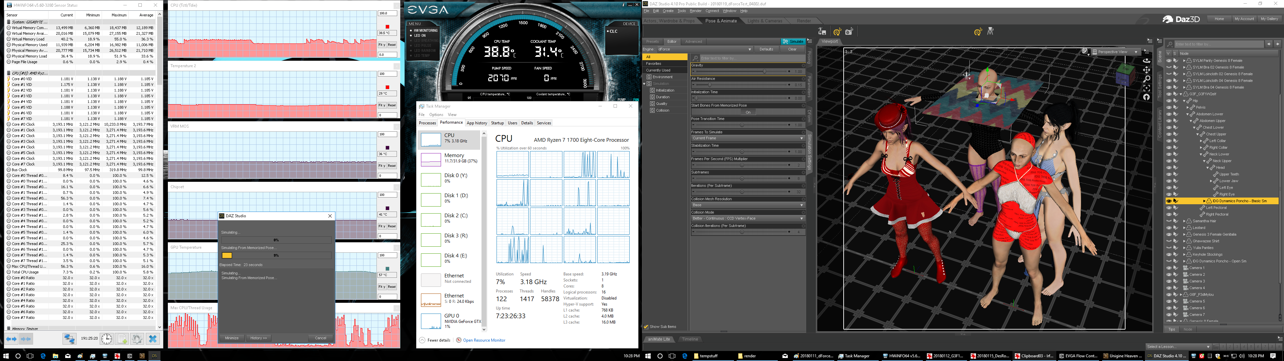
Task: Click the HWiNFO clock reset icon
Action: pyautogui.click(x=107, y=339)
